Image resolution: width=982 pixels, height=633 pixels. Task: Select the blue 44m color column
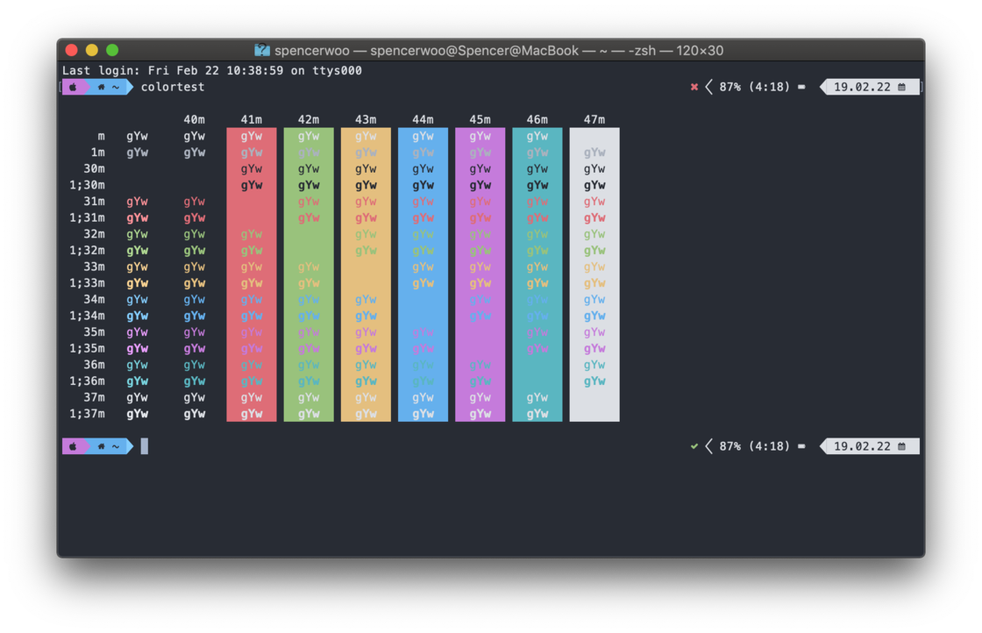[423, 272]
